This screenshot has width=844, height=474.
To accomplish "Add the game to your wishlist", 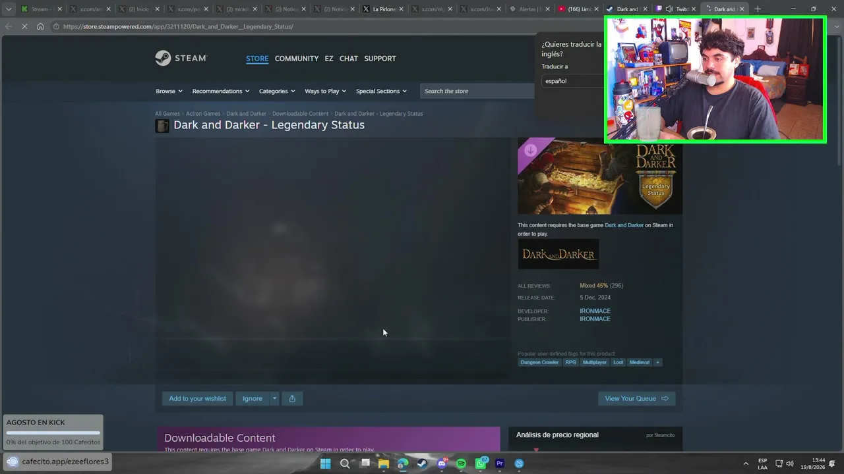I will point(197,398).
